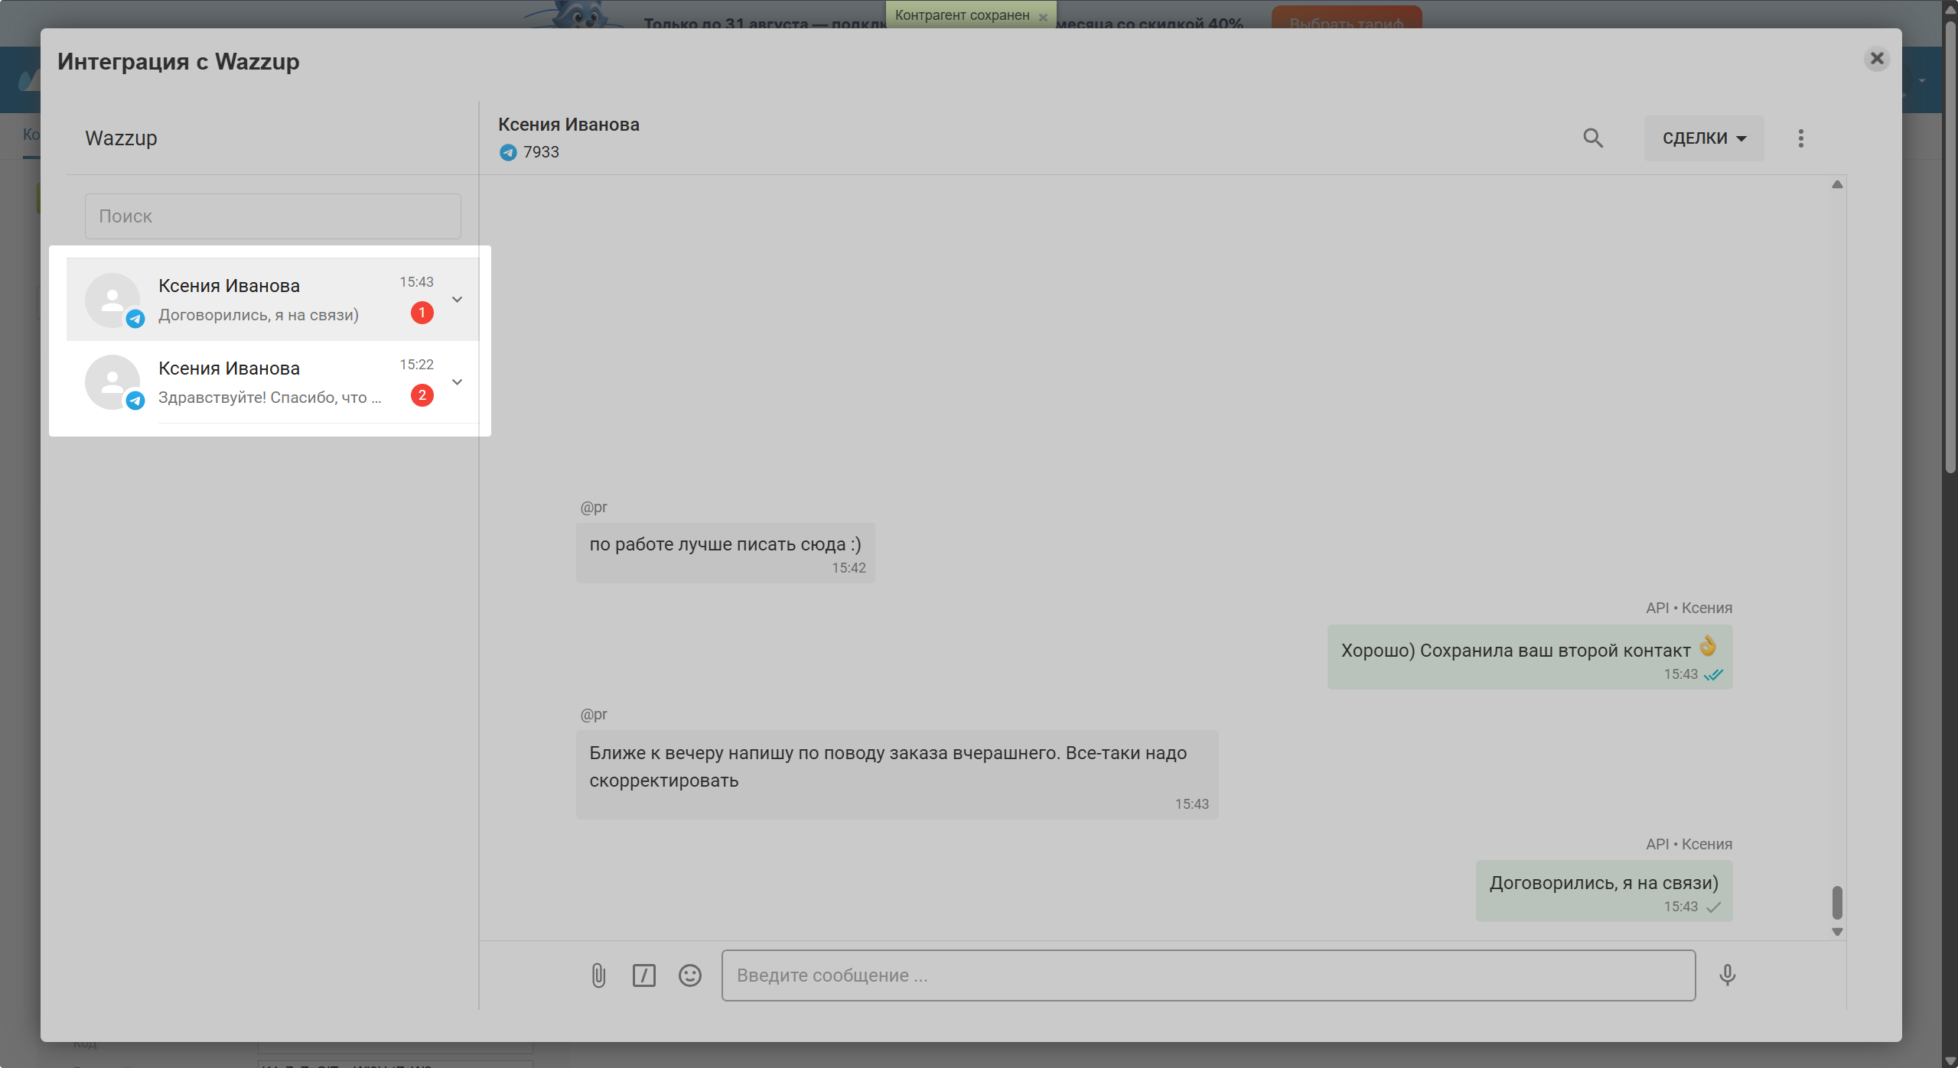The image size is (1958, 1068).
Task: Record a voice message with microphone icon
Action: [1727, 975]
